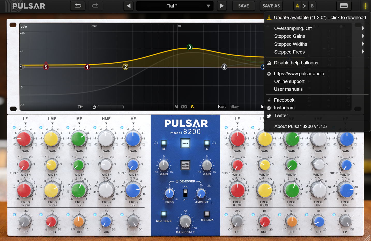
Task: Select the A state slot
Action: pyautogui.click(x=297, y=6)
